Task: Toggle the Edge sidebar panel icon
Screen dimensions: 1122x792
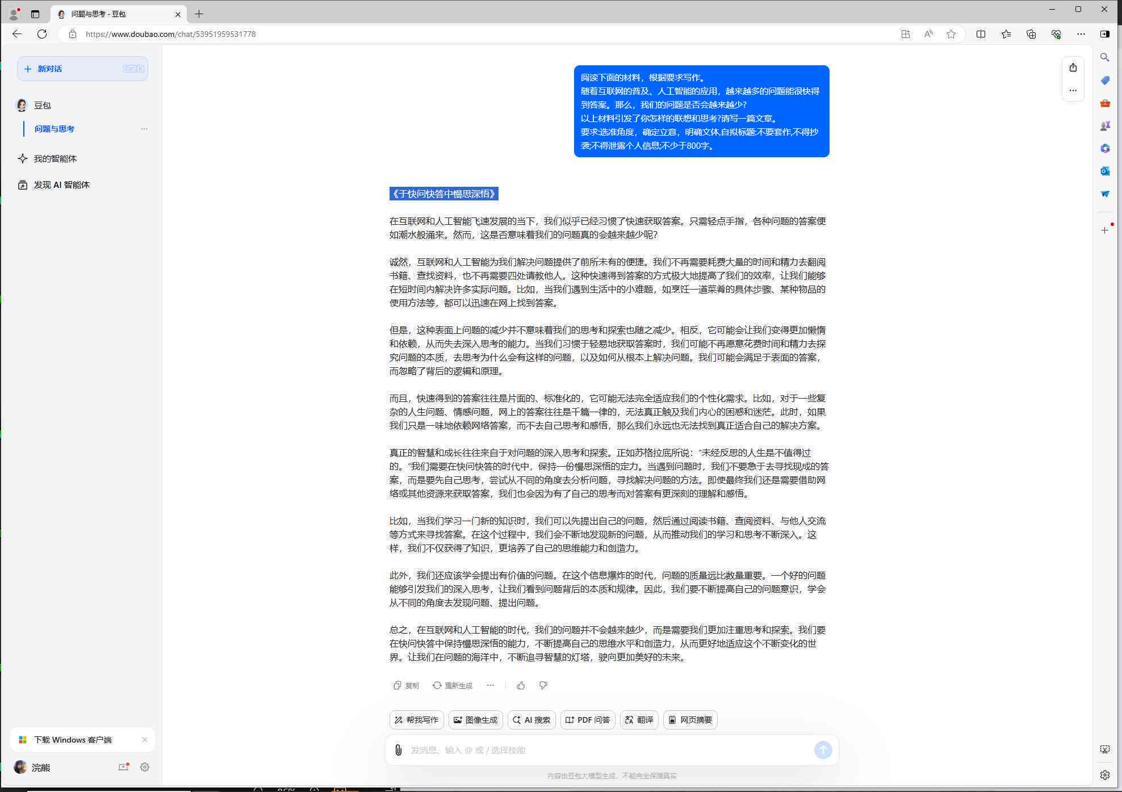Action: tap(1105, 34)
